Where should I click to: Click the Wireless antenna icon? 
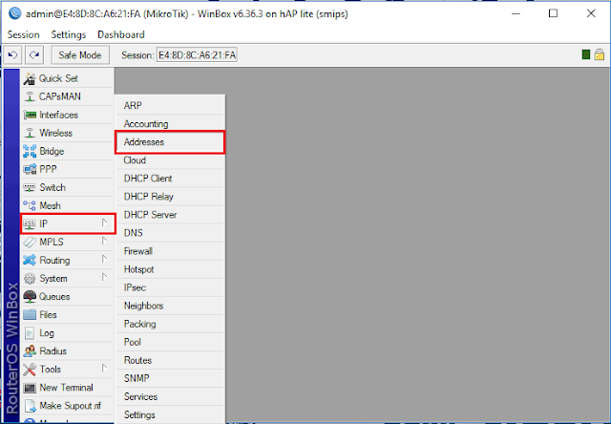tap(30, 133)
